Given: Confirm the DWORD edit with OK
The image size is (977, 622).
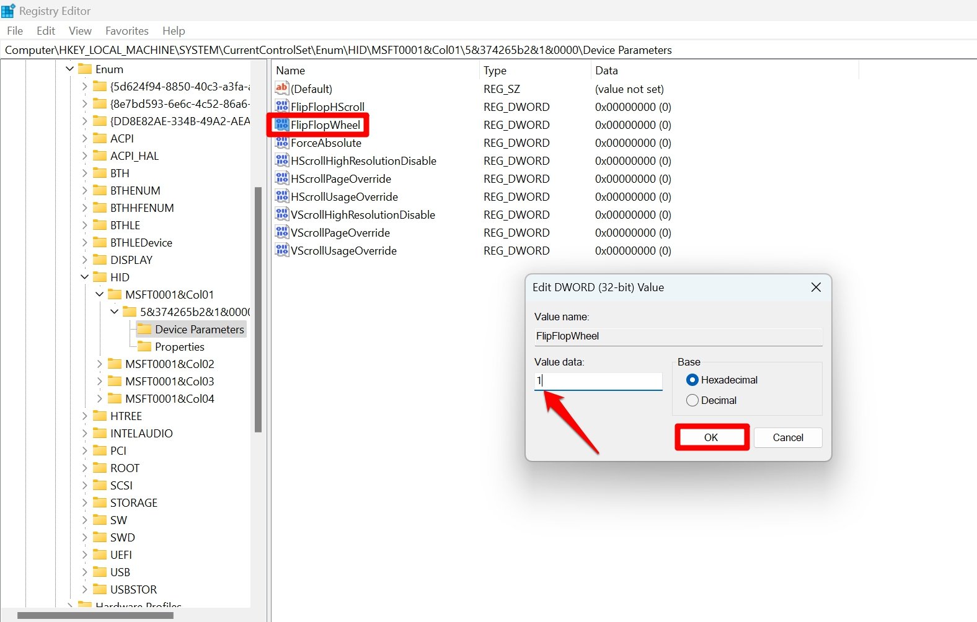Looking at the screenshot, I should click(x=711, y=437).
